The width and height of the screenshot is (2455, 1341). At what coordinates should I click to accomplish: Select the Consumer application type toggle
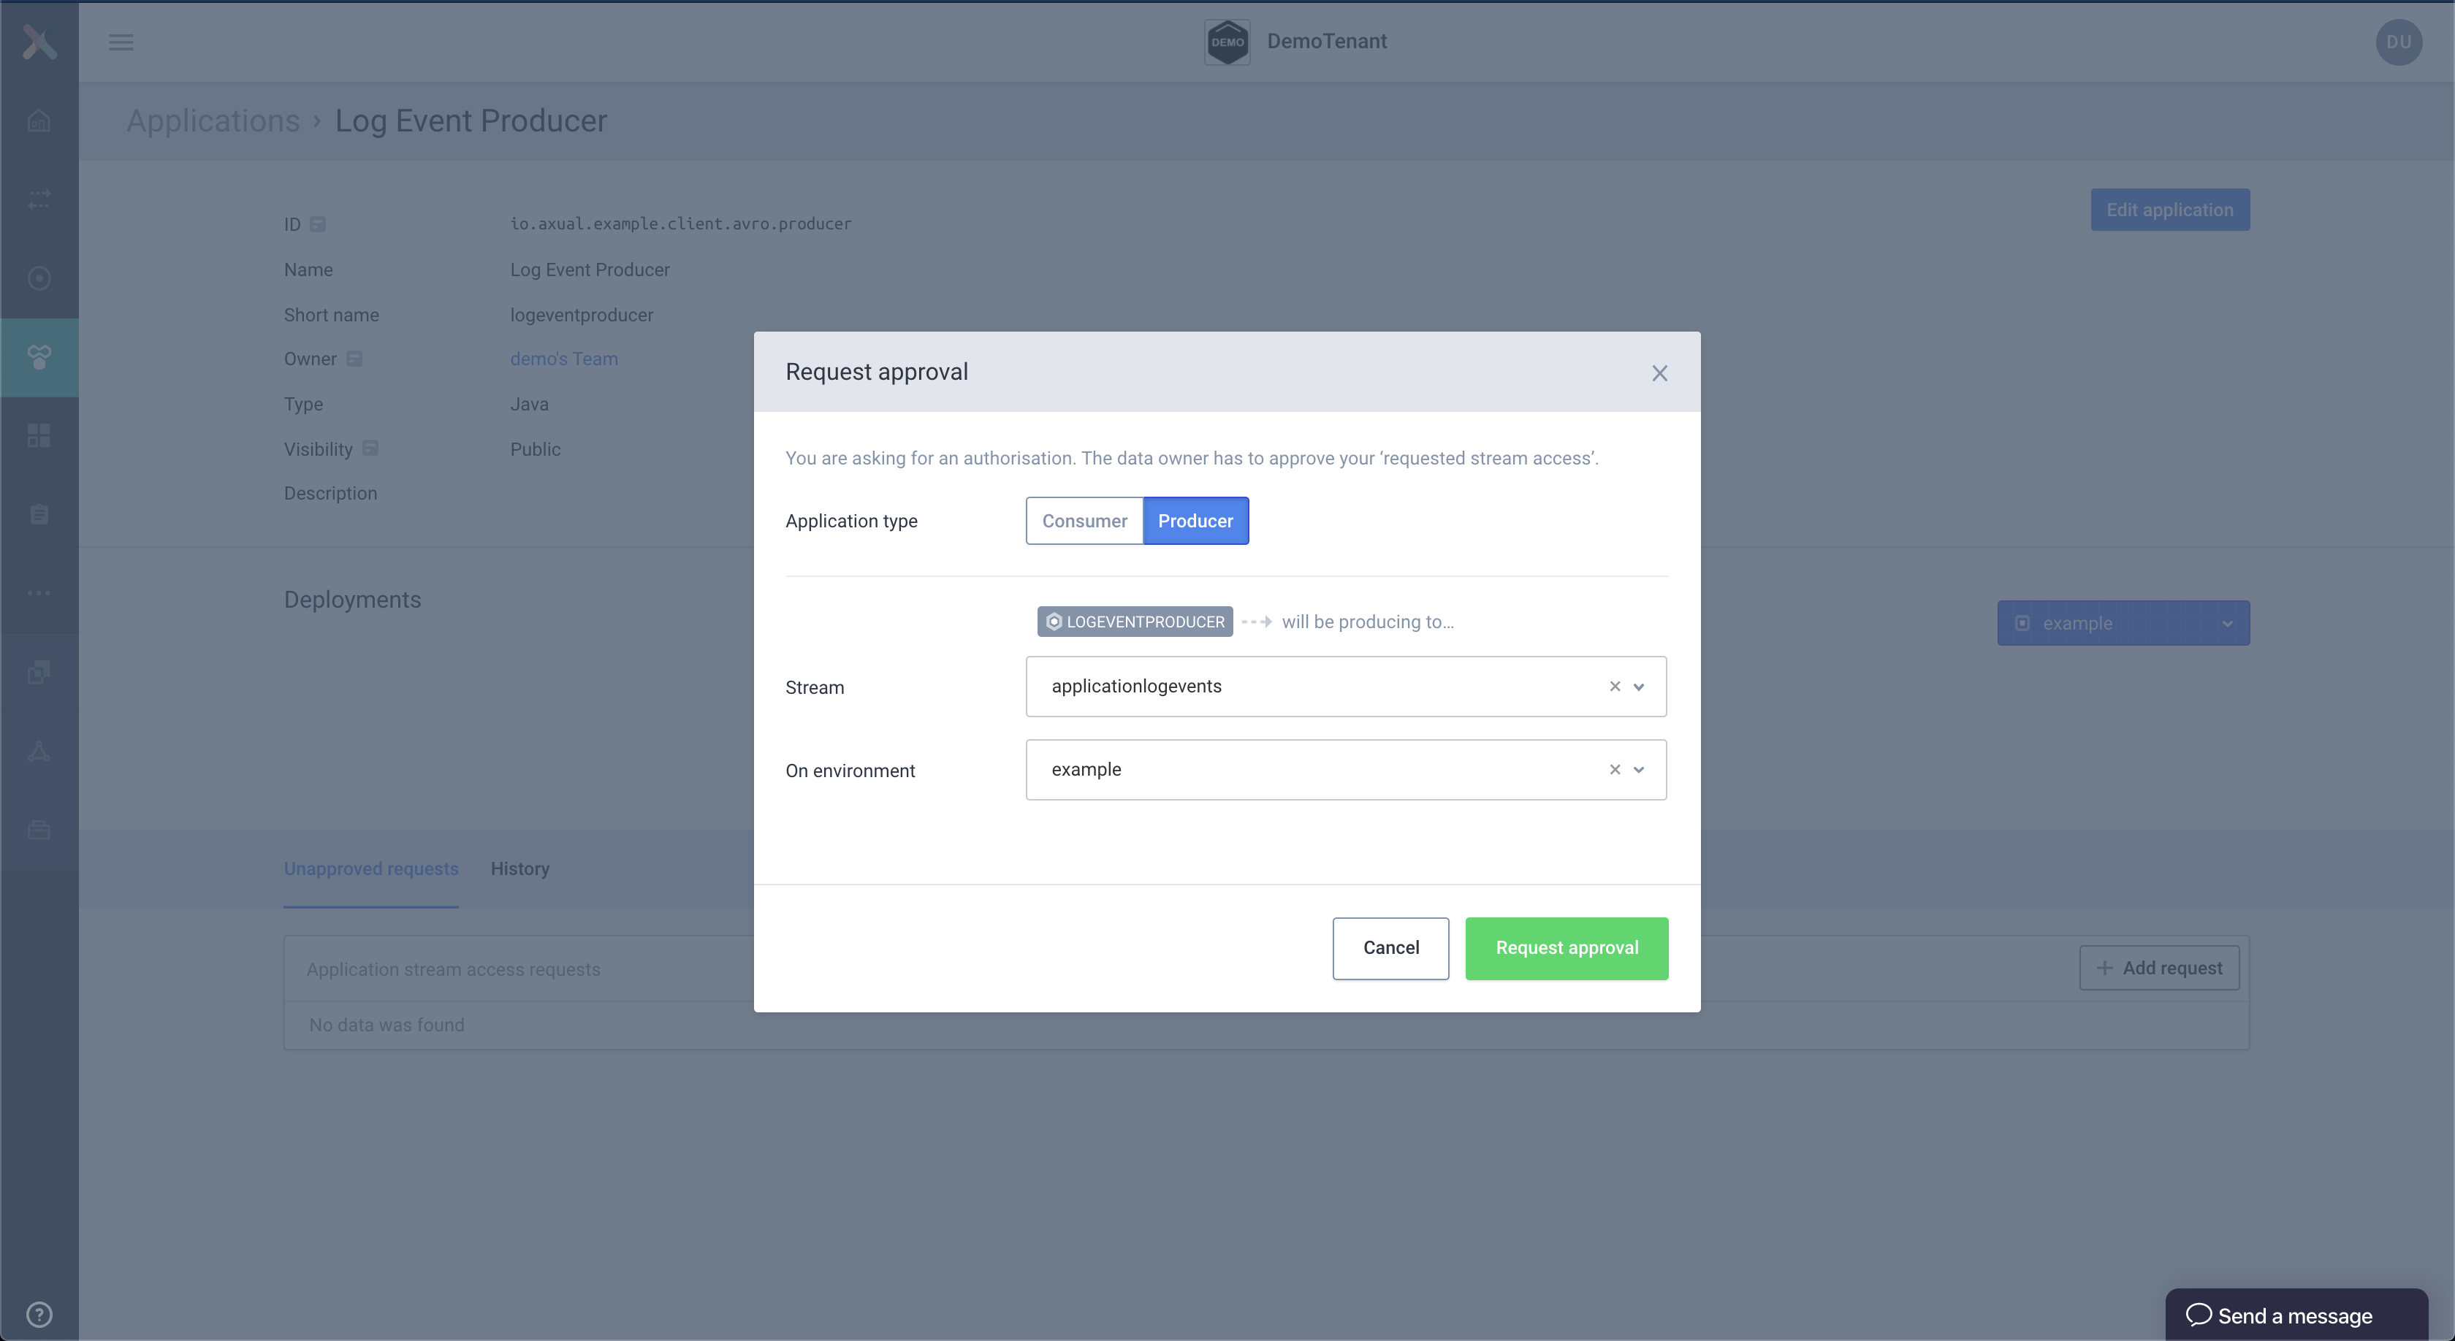tap(1084, 520)
